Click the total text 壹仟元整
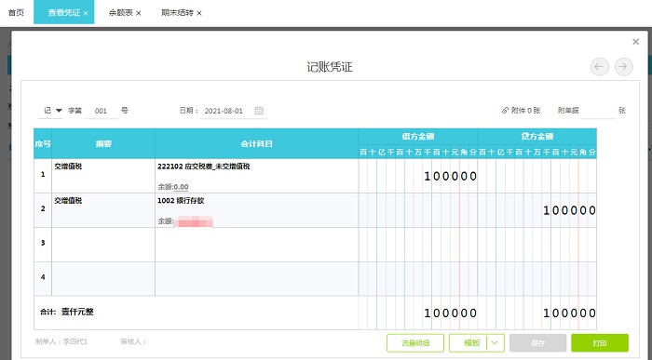 coord(77,312)
